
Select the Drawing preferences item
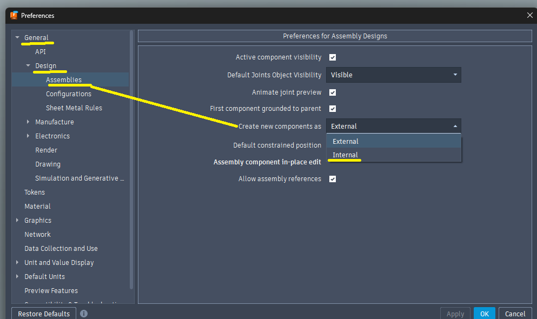pos(48,164)
